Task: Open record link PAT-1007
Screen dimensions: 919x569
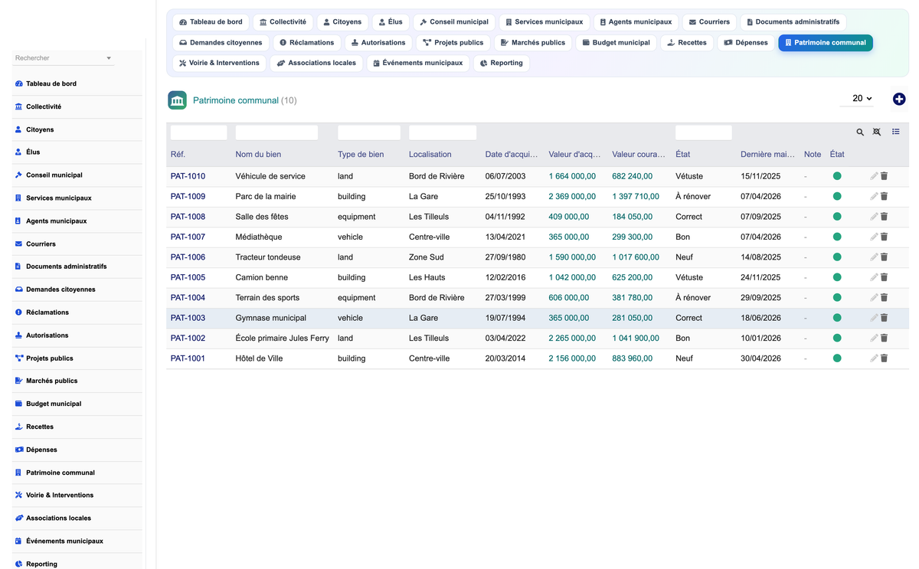Action: pyautogui.click(x=188, y=237)
